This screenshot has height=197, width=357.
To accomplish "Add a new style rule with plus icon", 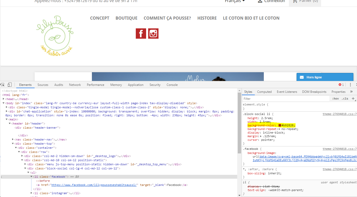I will (353, 98).
